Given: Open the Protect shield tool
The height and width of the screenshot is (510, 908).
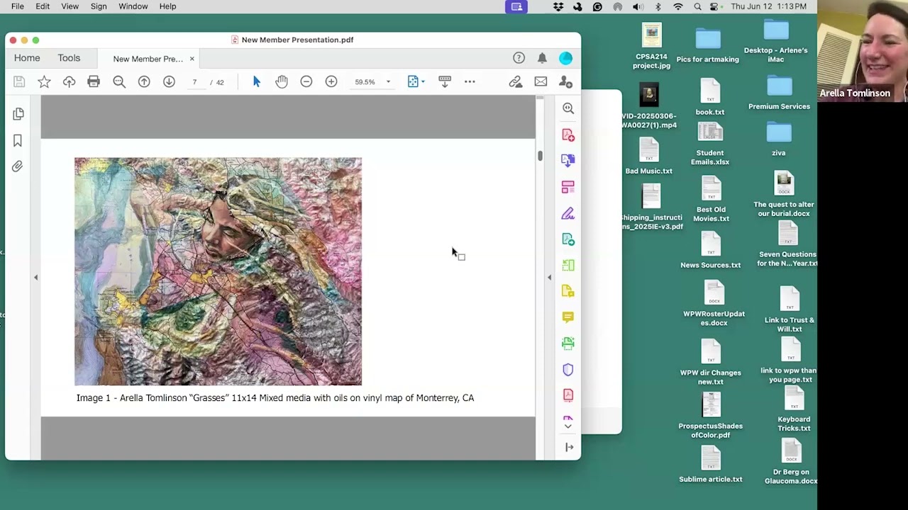Looking at the screenshot, I should 568,370.
